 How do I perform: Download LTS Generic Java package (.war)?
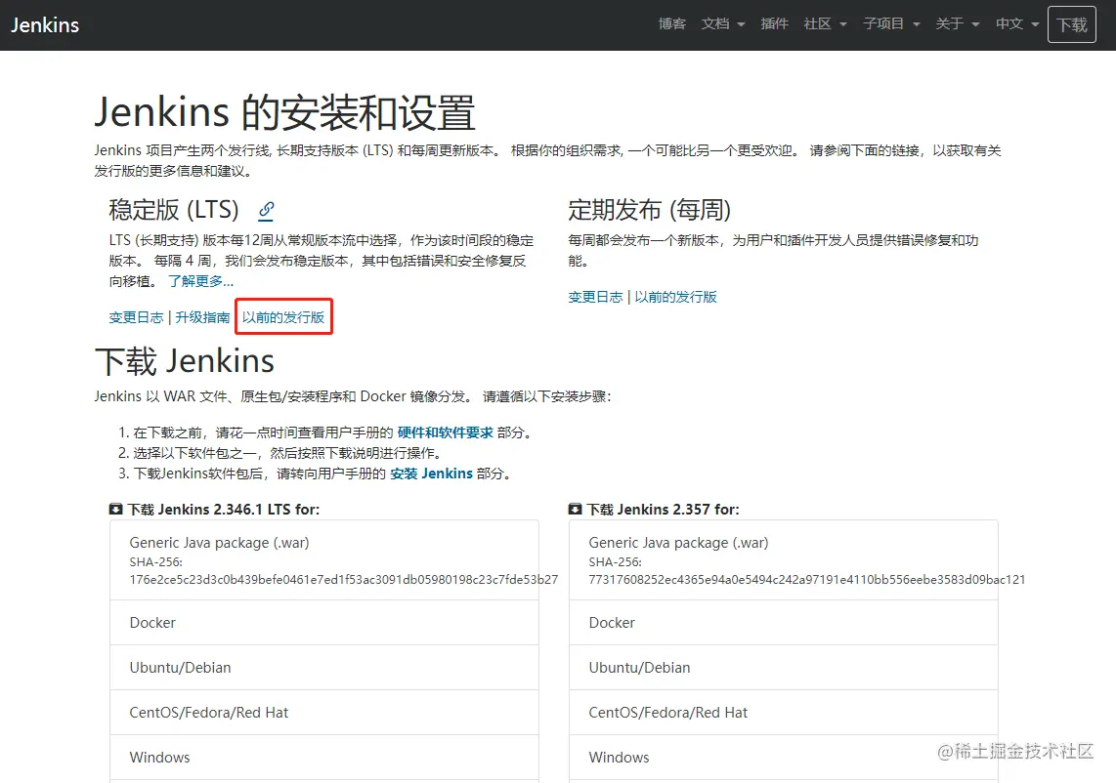(323, 559)
